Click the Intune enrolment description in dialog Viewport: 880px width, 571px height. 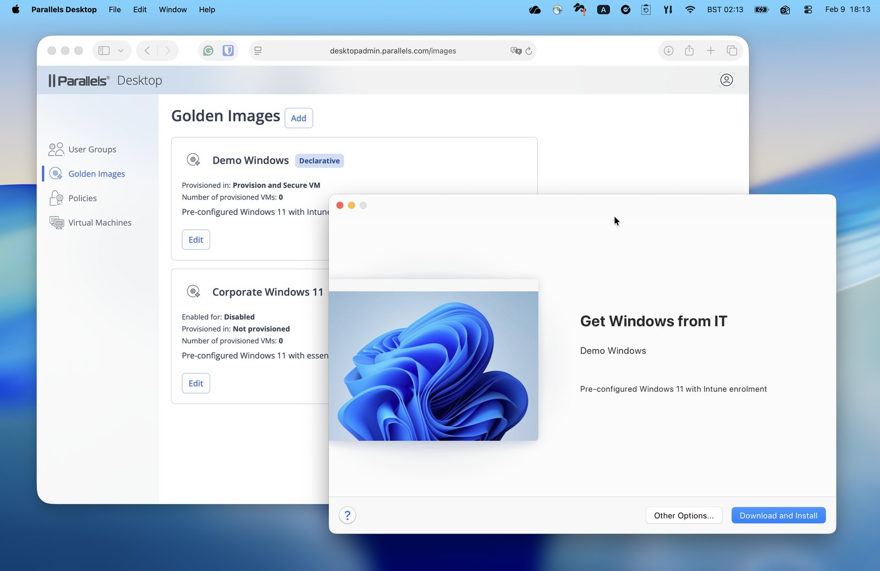pyautogui.click(x=673, y=389)
